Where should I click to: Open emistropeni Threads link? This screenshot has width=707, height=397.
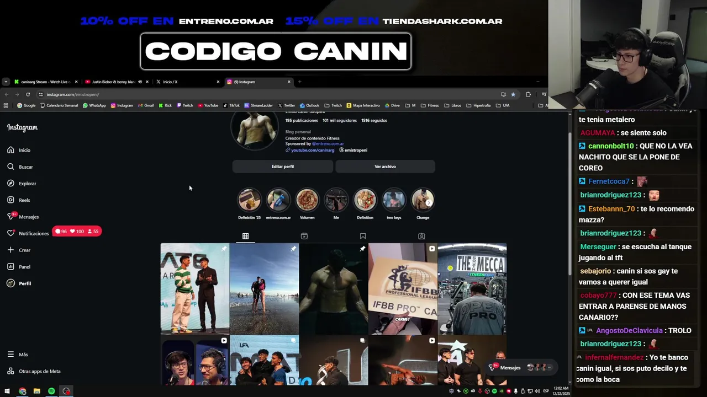(353, 150)
